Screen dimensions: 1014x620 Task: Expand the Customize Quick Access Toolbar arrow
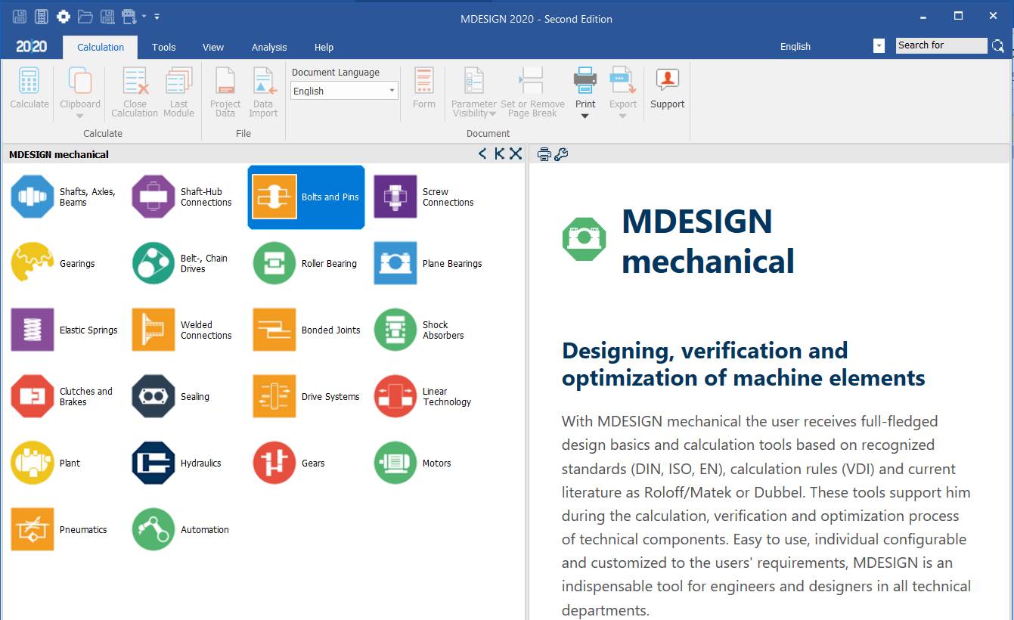[157, 16]
